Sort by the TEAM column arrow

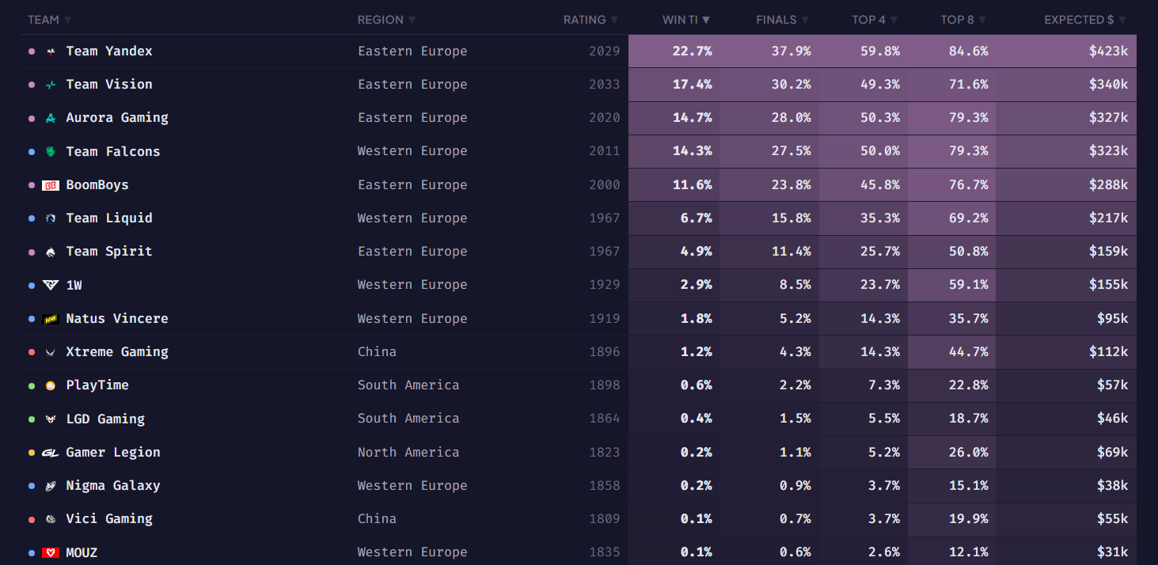[68, 20]
